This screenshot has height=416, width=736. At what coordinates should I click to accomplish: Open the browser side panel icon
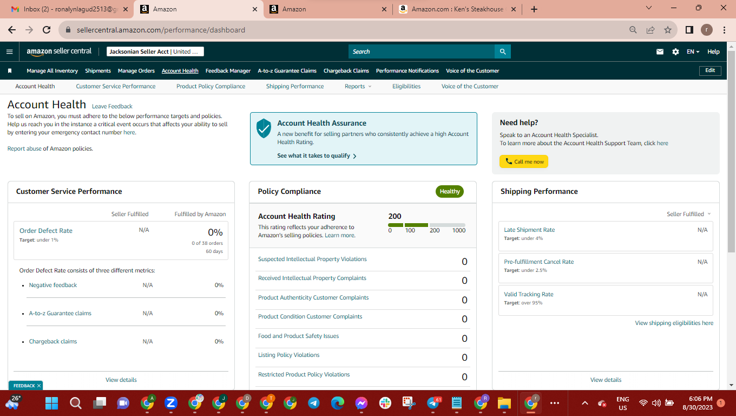click(x=689, y=30)
